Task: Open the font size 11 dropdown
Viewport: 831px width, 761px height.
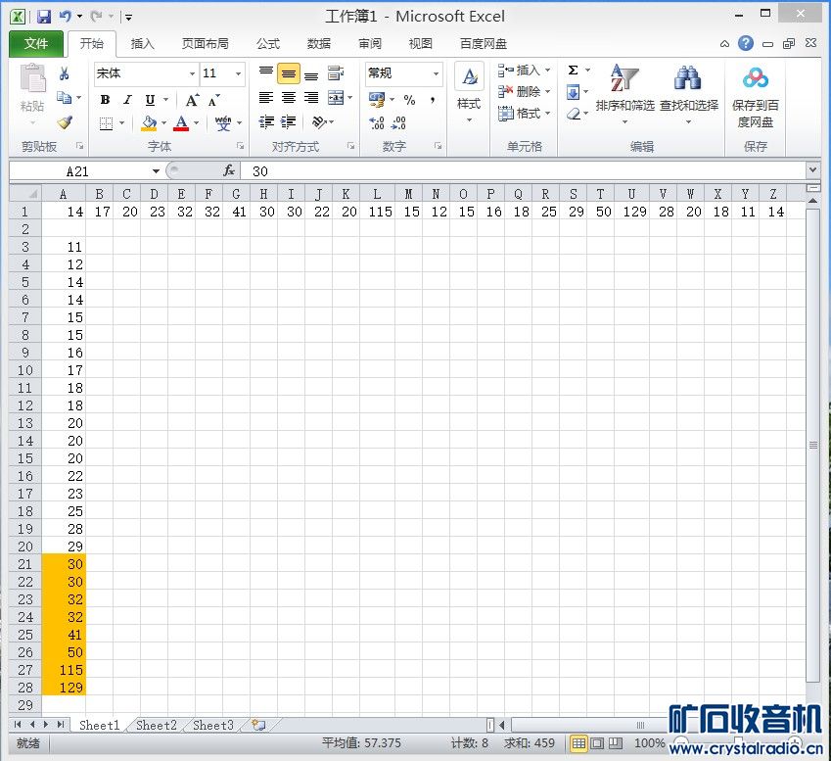Action: (x=239, y=73)
